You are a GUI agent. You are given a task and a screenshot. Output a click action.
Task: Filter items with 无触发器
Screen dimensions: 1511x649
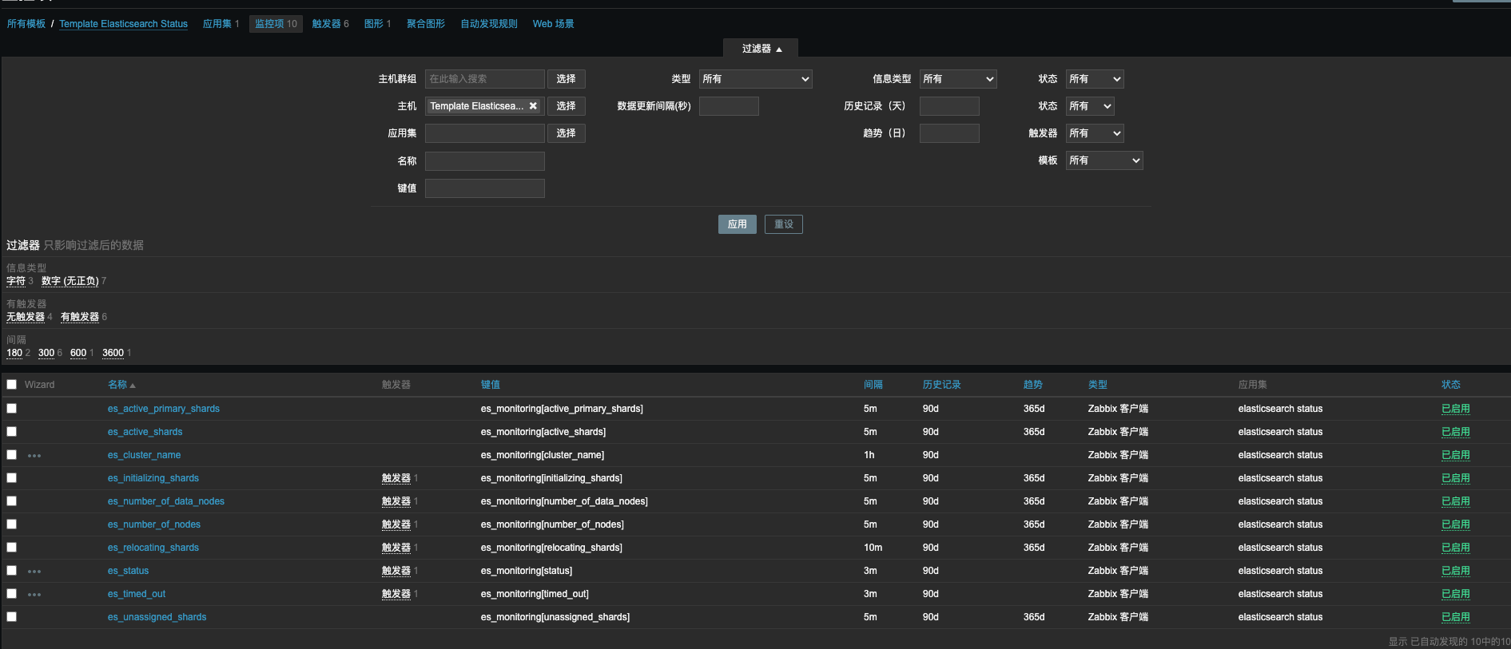coord(26,317)
